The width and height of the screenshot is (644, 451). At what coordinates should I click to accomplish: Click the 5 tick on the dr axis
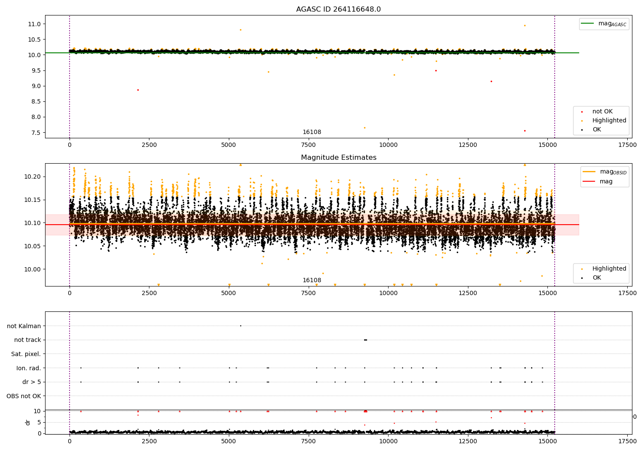click(39, 422)
